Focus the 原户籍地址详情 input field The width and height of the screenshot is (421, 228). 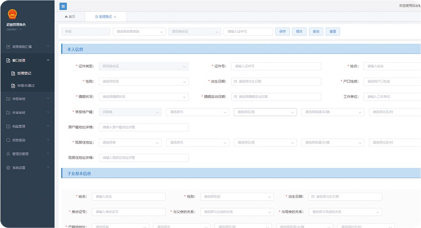coord(144,127)
